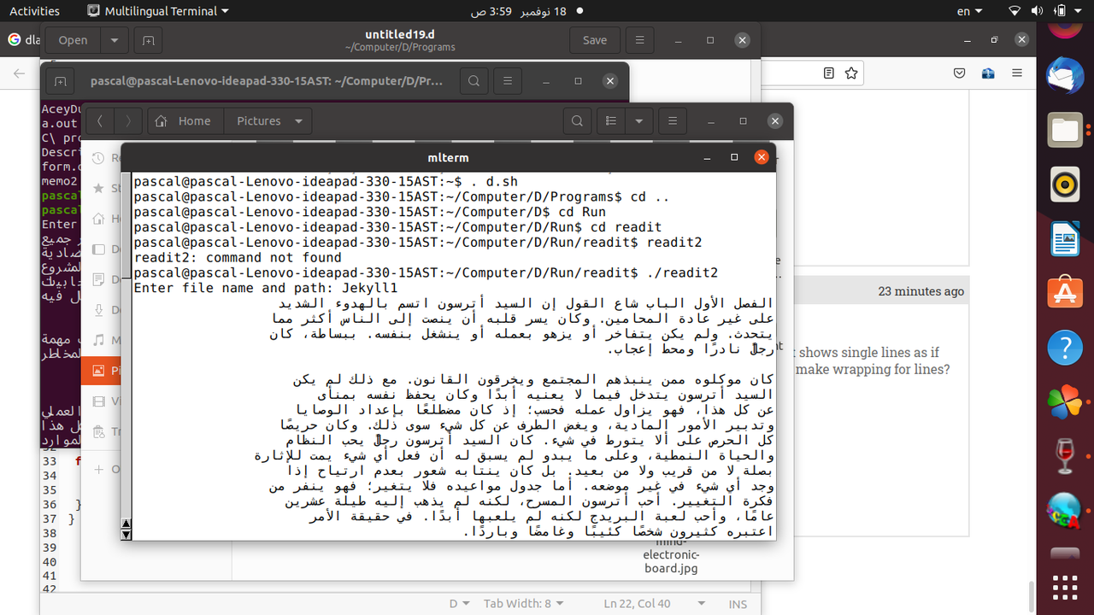Click the untitled19.d title in editor header

click(400, 34)
